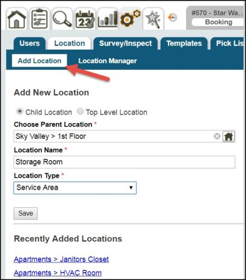Go to the Location Manager sub-tab
246x280 pixels.
pyautogui.click(x=108, y=61)
